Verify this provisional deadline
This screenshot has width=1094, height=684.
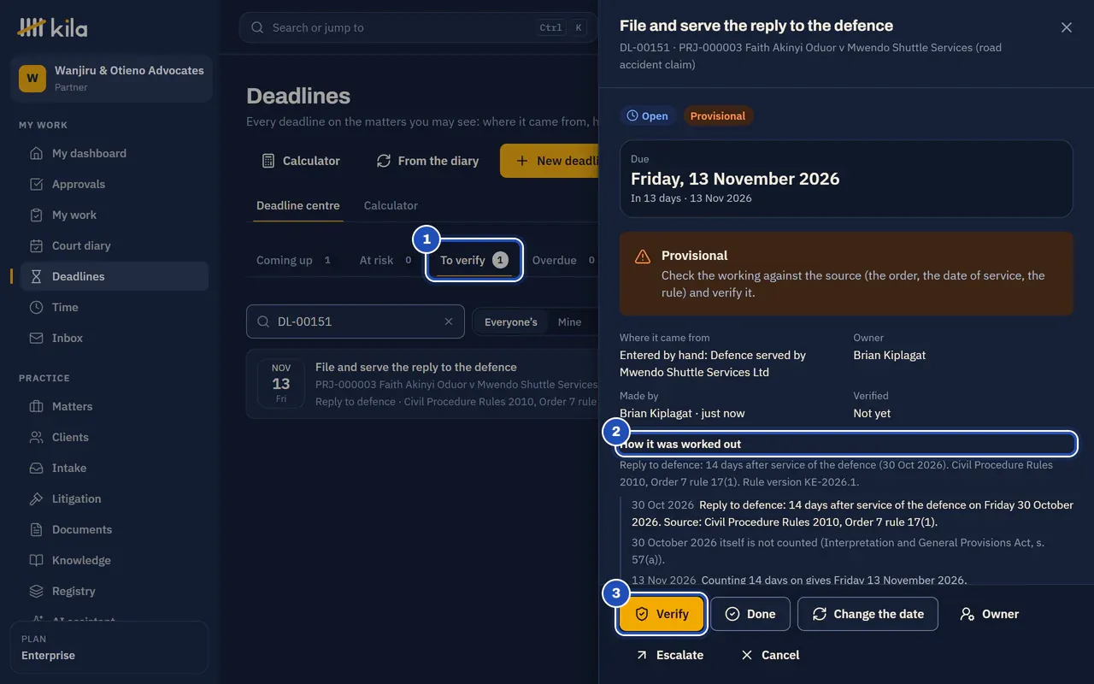[x=662, y=614]
